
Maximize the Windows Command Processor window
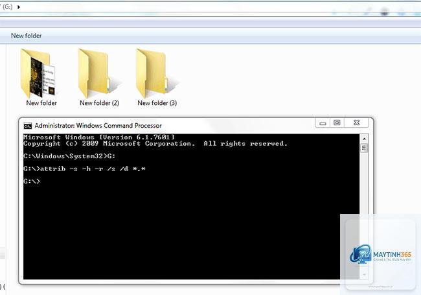click(337, 123)
